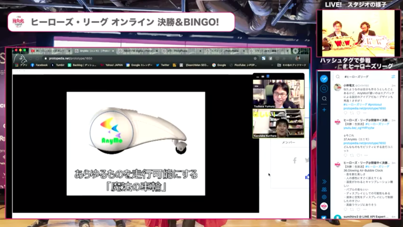The height and width of the screenshot is (227, 403).
Task: Switch to the リモート browser tab
Action: (x=269, y=51)
